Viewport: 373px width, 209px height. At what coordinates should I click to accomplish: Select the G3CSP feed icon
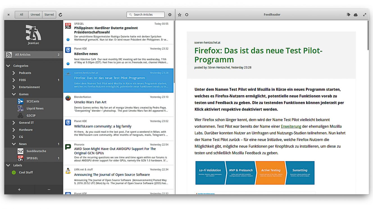pos(21,116)
